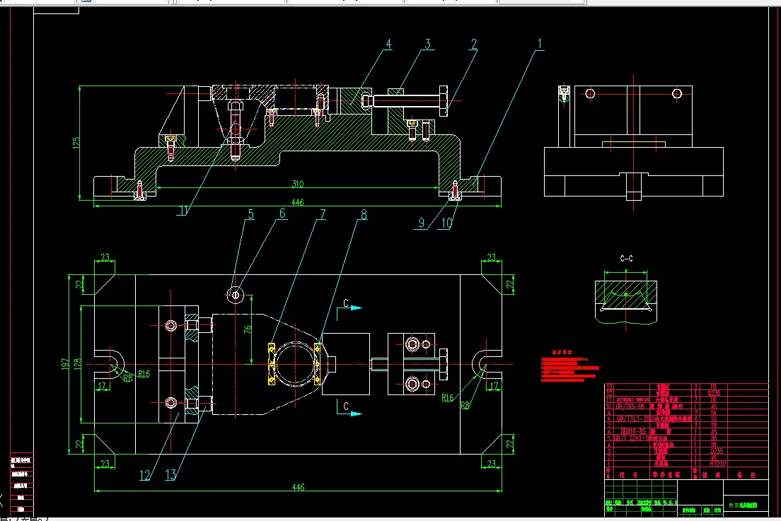Image resolution: width=781 pixels, height=521 pixels.
Task: Select the lower C section-cut marker
Action: 346,406
